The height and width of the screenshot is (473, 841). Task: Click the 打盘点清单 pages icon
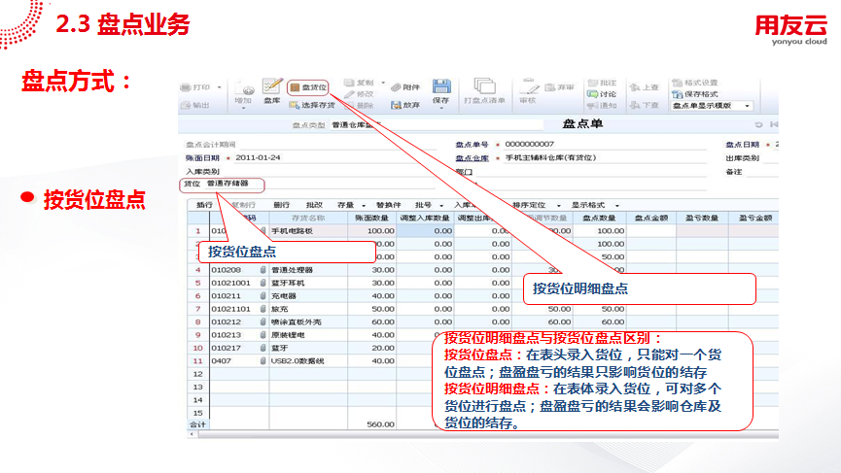tap(484, 86)
